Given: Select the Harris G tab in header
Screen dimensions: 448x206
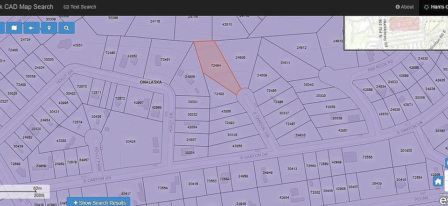Looking at the screenshot, I should 434,7.
